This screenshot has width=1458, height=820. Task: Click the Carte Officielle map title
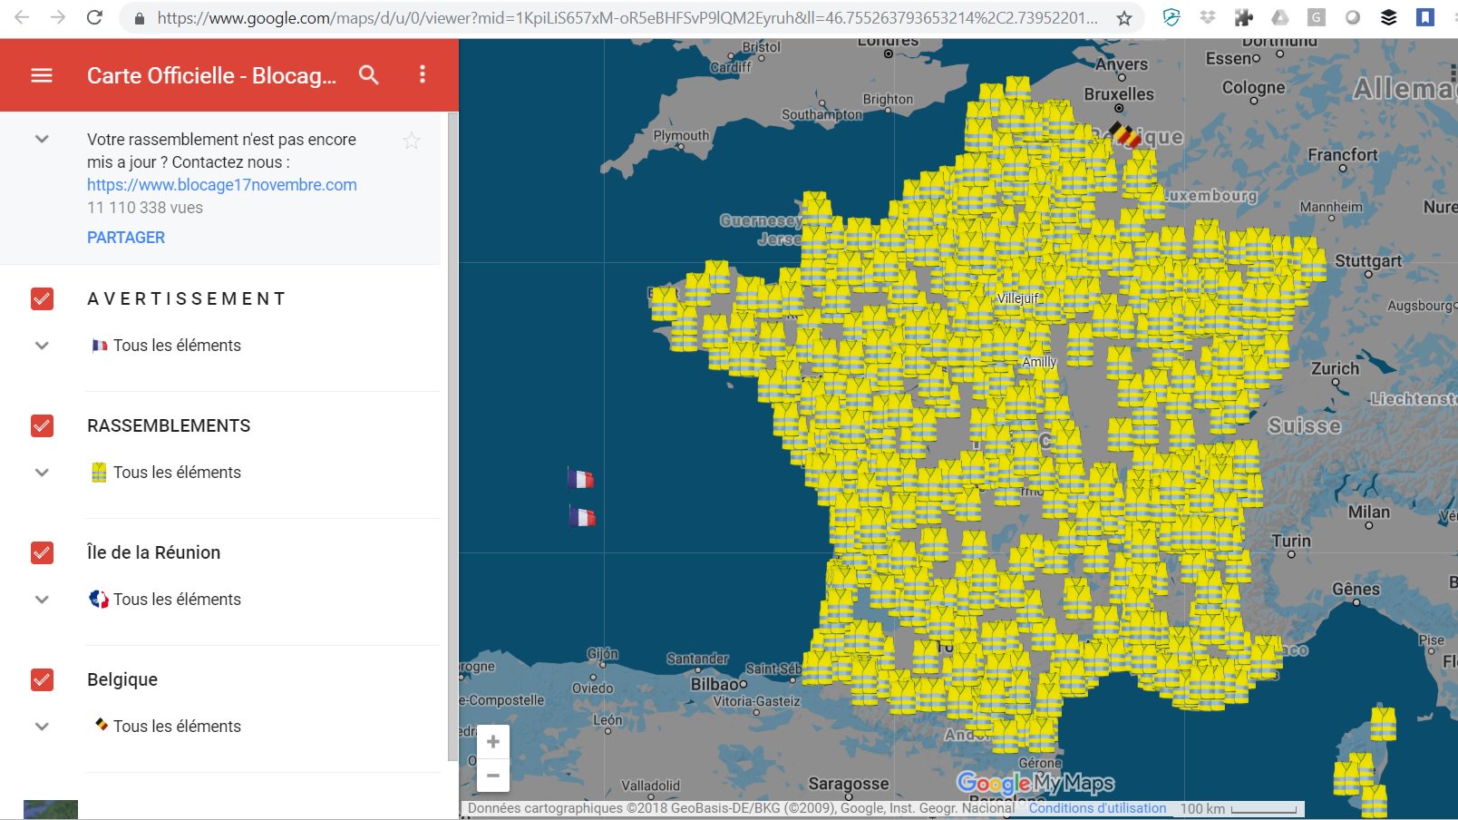[211, 75]
